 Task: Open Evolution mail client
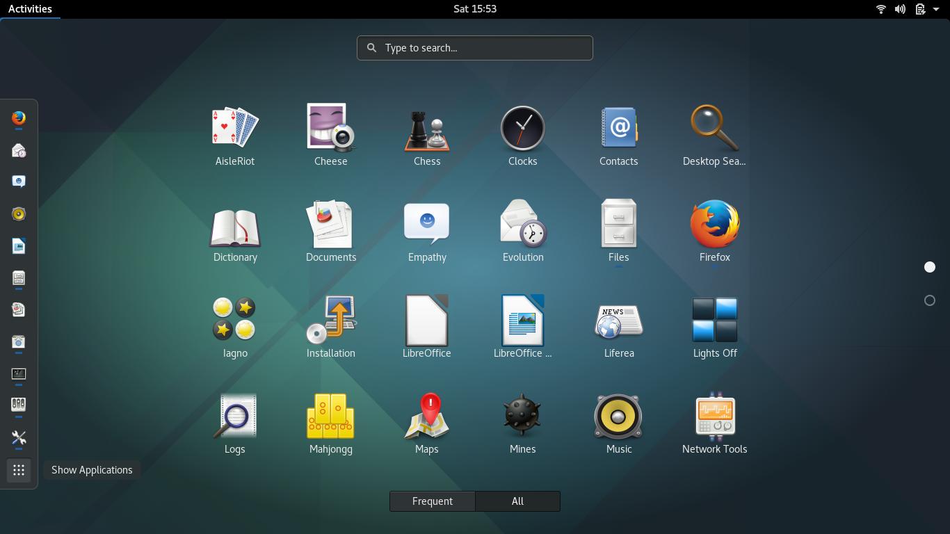(523, 230)
